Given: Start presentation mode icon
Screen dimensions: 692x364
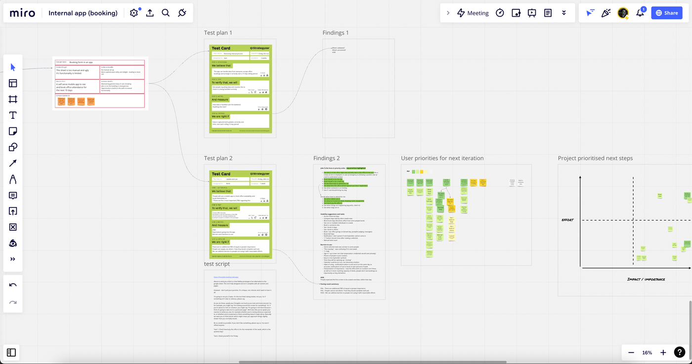Looking at the screenshot, I should [532, 13].
